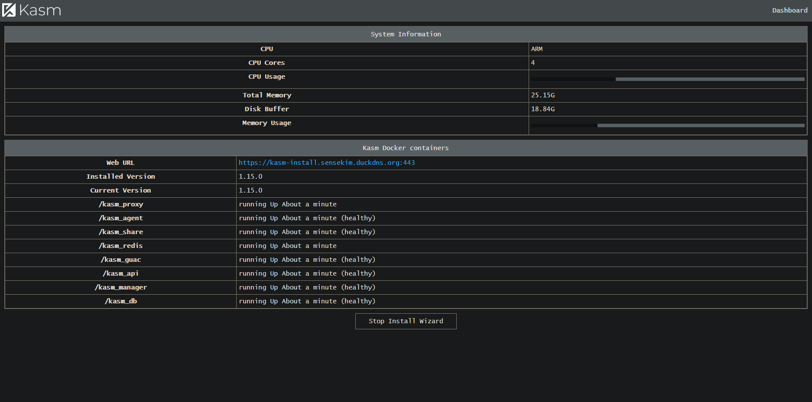Select the Web URL label
Image resolution: width=812 pixels, height=402 pixels.
tap(120, 163)
